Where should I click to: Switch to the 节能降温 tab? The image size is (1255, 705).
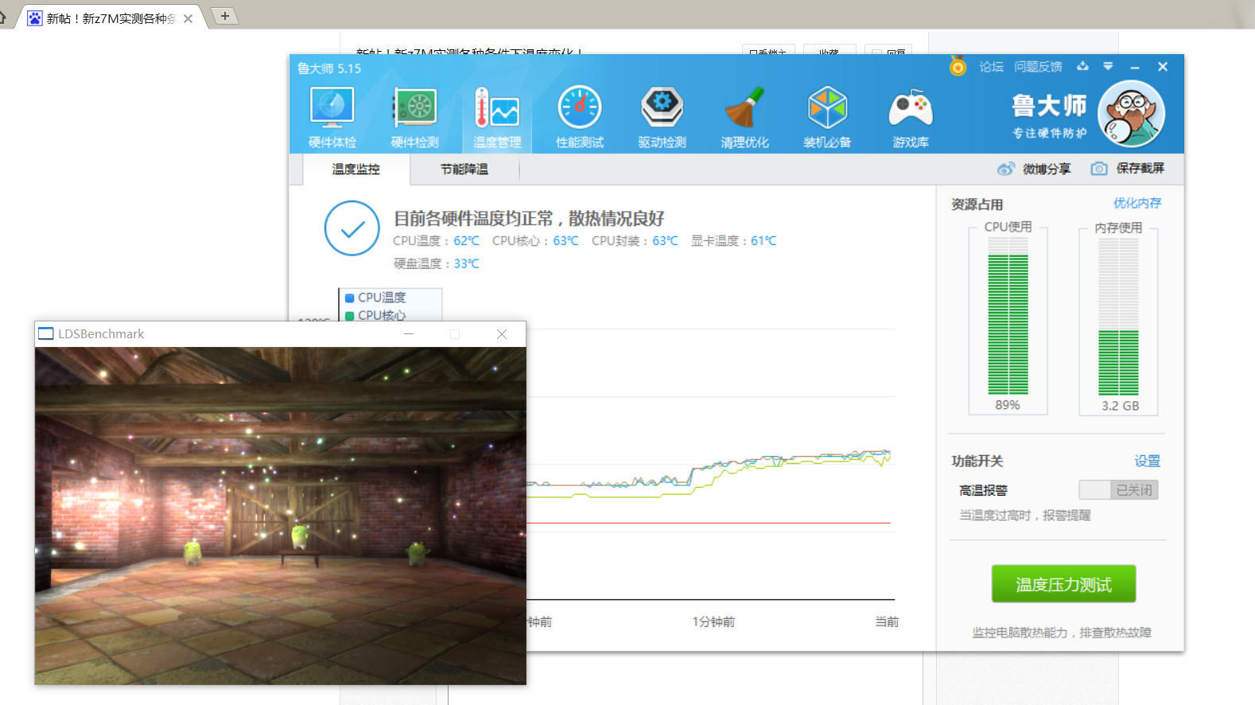464,169
